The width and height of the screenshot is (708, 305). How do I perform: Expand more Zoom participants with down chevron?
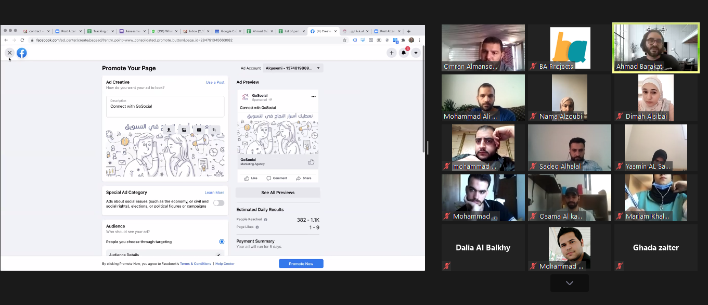tap(569, 283)
